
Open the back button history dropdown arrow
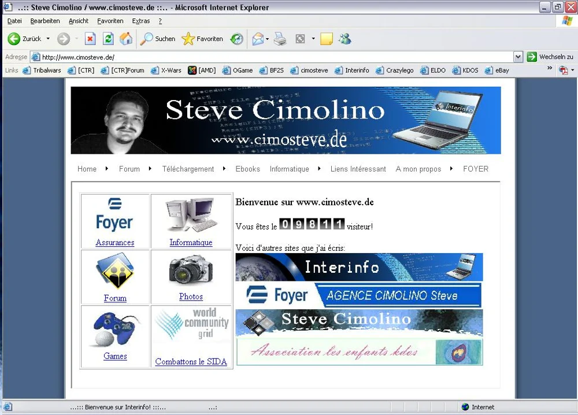pyautogui.click(x=48, y=39)
